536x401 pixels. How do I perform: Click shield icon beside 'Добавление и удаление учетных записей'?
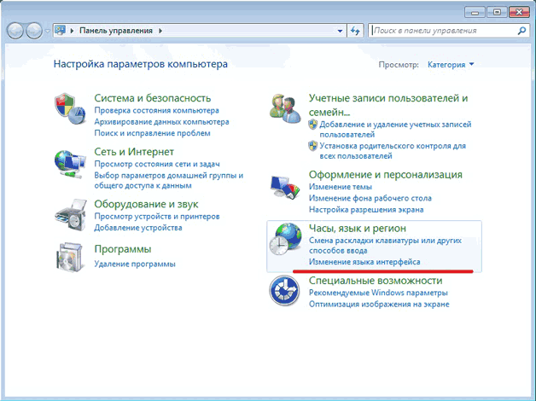[x=312, y=125]
